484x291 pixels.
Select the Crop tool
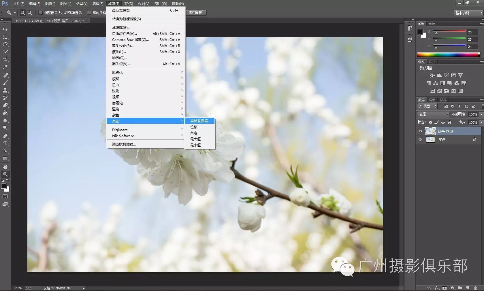pyautogui.click(x=5, y=59)
